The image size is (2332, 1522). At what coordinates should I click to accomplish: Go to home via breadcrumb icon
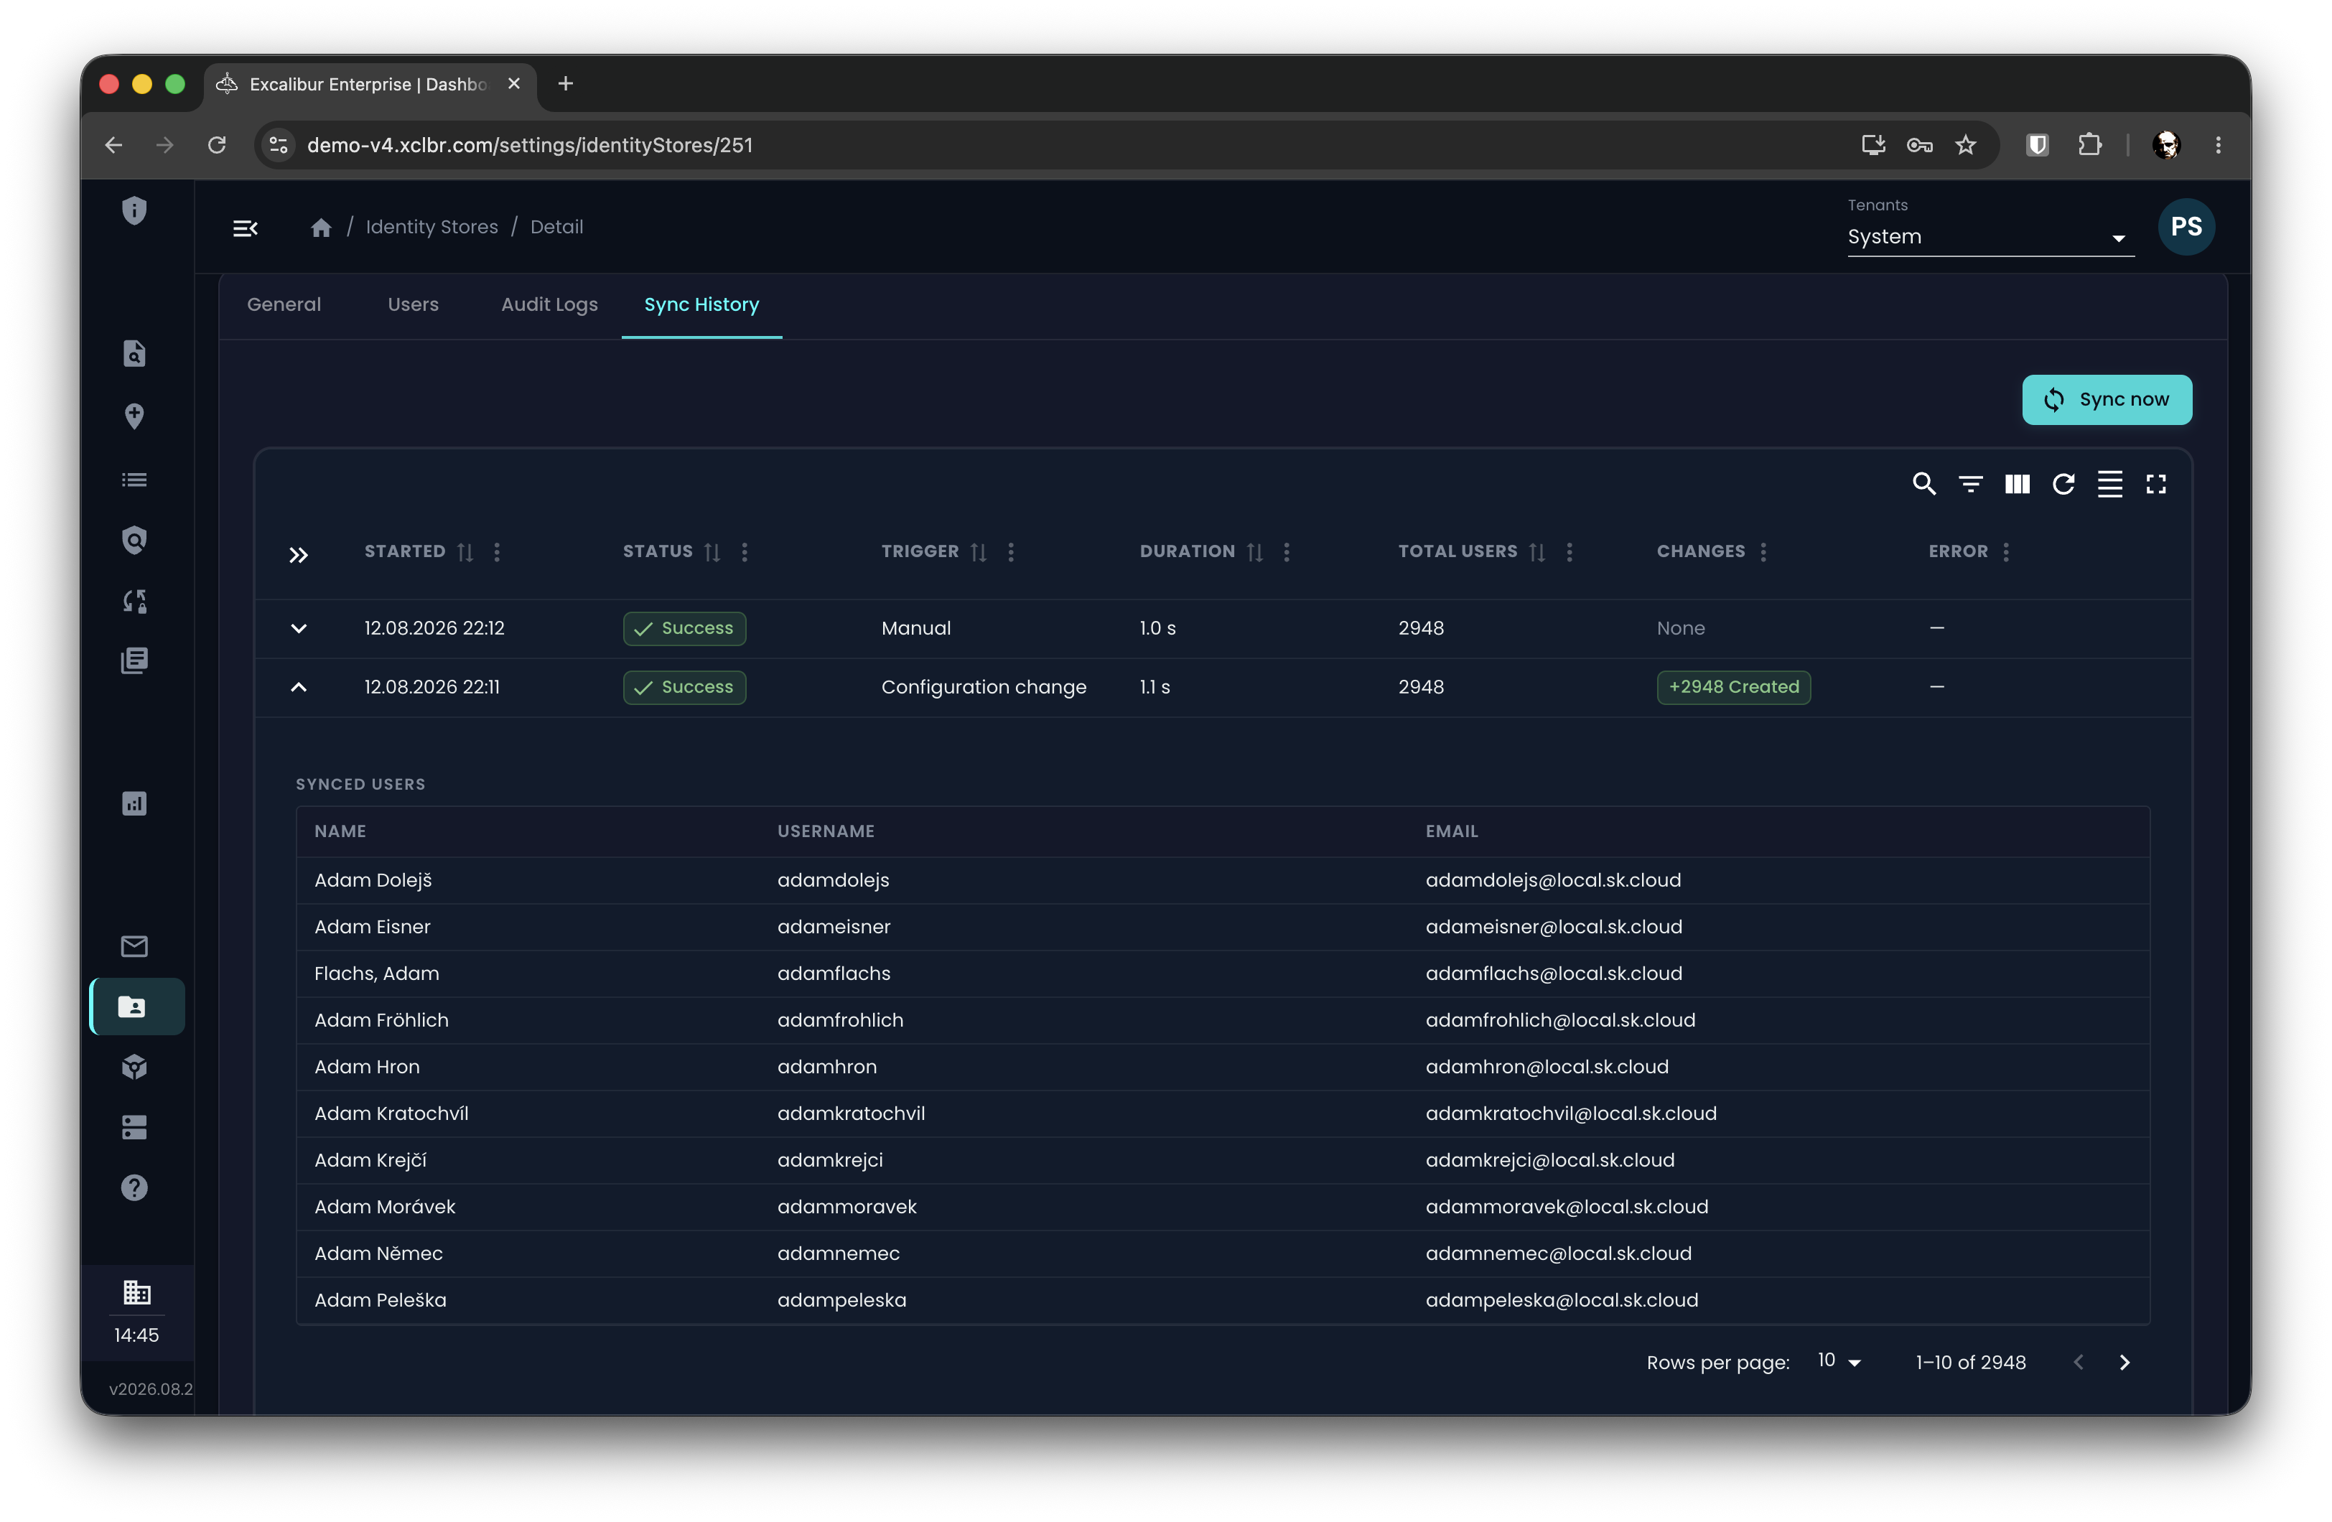[320, 228]
